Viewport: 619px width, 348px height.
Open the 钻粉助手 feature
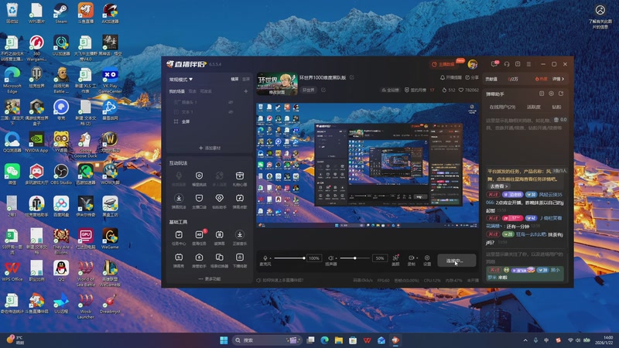[220, 201]
